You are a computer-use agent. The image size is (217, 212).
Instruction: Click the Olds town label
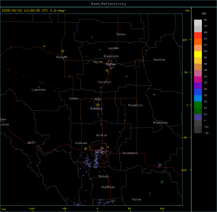(98, 99)
